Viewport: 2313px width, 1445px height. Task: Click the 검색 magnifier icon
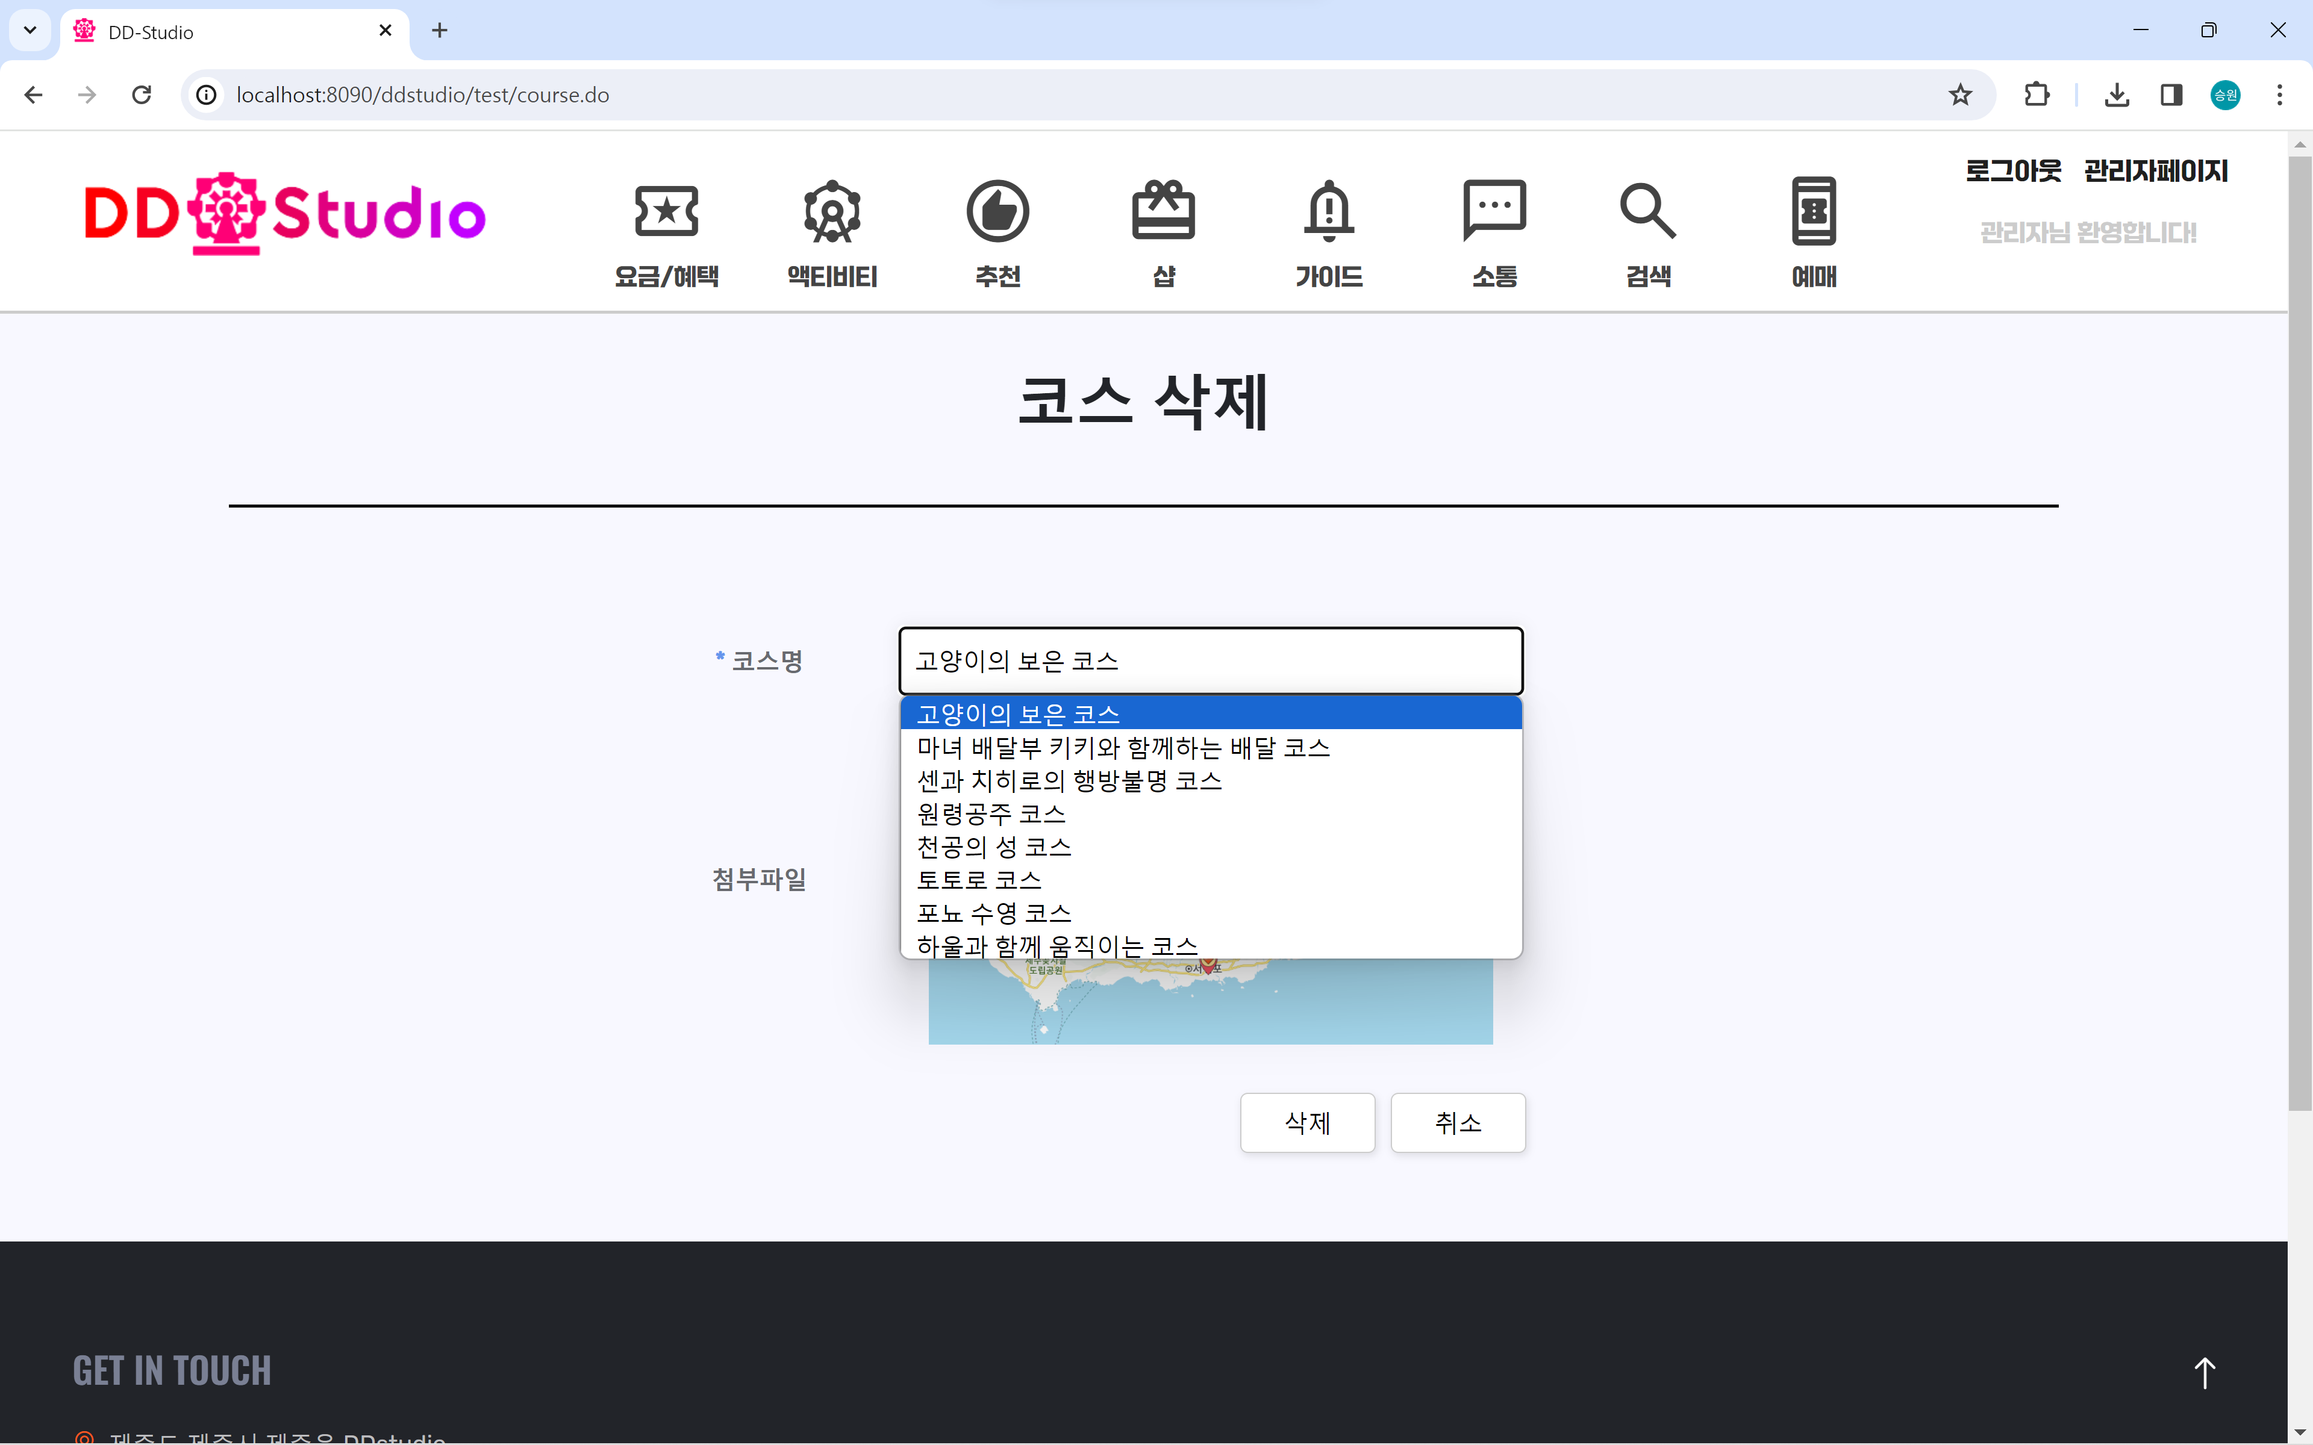point(1648,211)
